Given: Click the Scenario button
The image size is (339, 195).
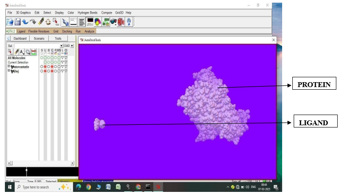Looking at the screenshot, I should tap(39, 39).
